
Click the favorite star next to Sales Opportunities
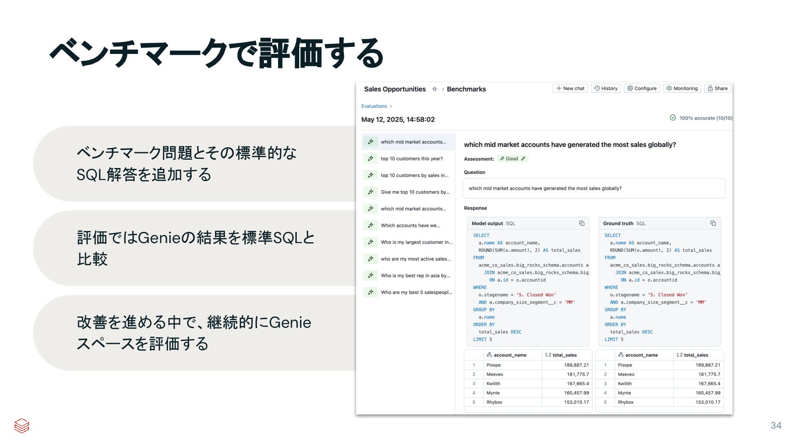(x=435, y=89)
